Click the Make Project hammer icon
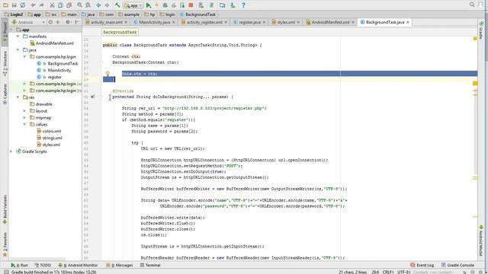This screenshot has height=274, width=488. 117,5
